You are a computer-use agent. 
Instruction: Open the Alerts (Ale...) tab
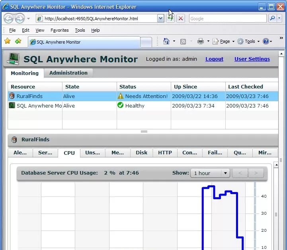click(20, 153)
